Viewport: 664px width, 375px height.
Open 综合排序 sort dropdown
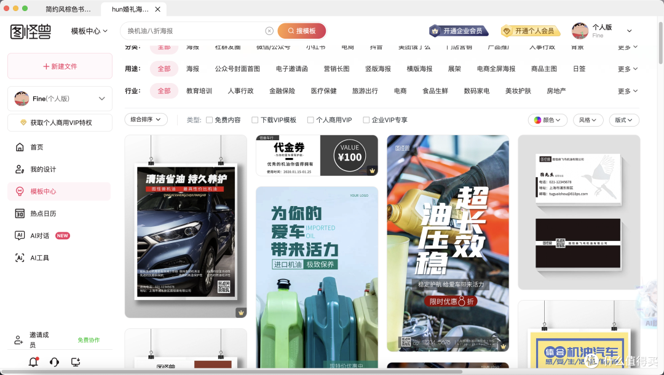146,120
